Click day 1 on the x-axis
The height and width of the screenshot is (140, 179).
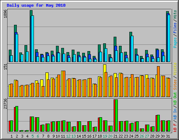click(x=12, y=136)
